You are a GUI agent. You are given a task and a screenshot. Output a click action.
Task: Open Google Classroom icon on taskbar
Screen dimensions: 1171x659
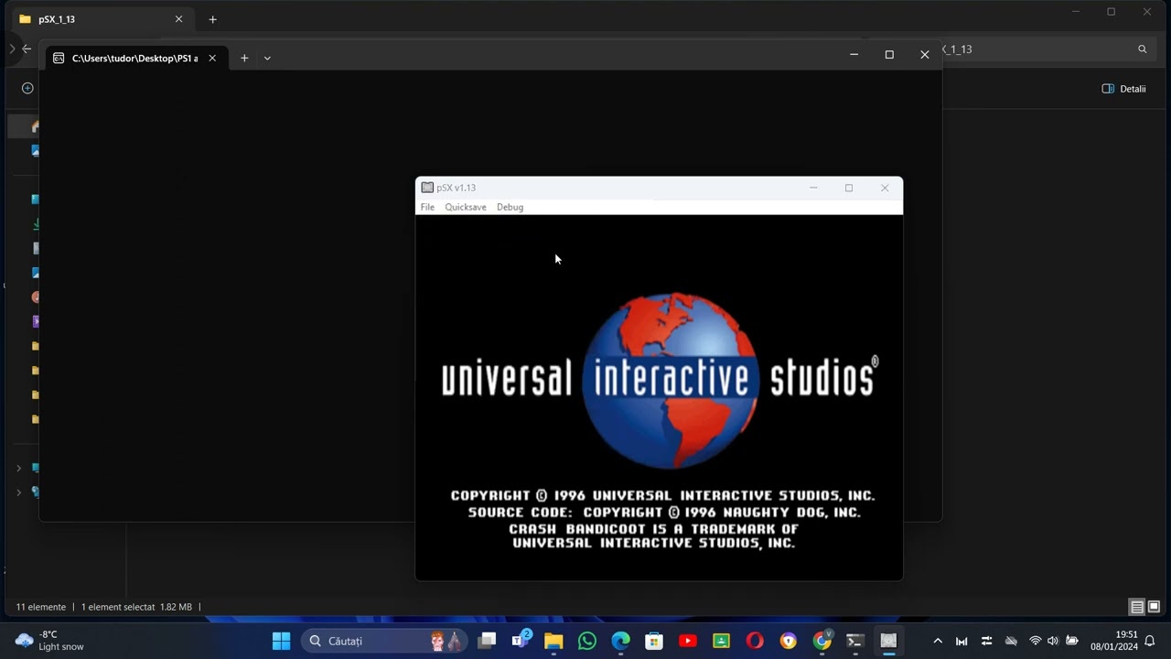(721, 641)
